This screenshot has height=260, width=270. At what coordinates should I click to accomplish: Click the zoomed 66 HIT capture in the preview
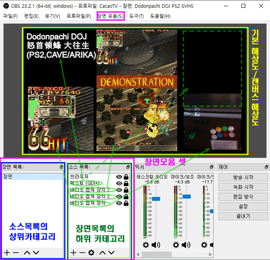coord(61,120)
